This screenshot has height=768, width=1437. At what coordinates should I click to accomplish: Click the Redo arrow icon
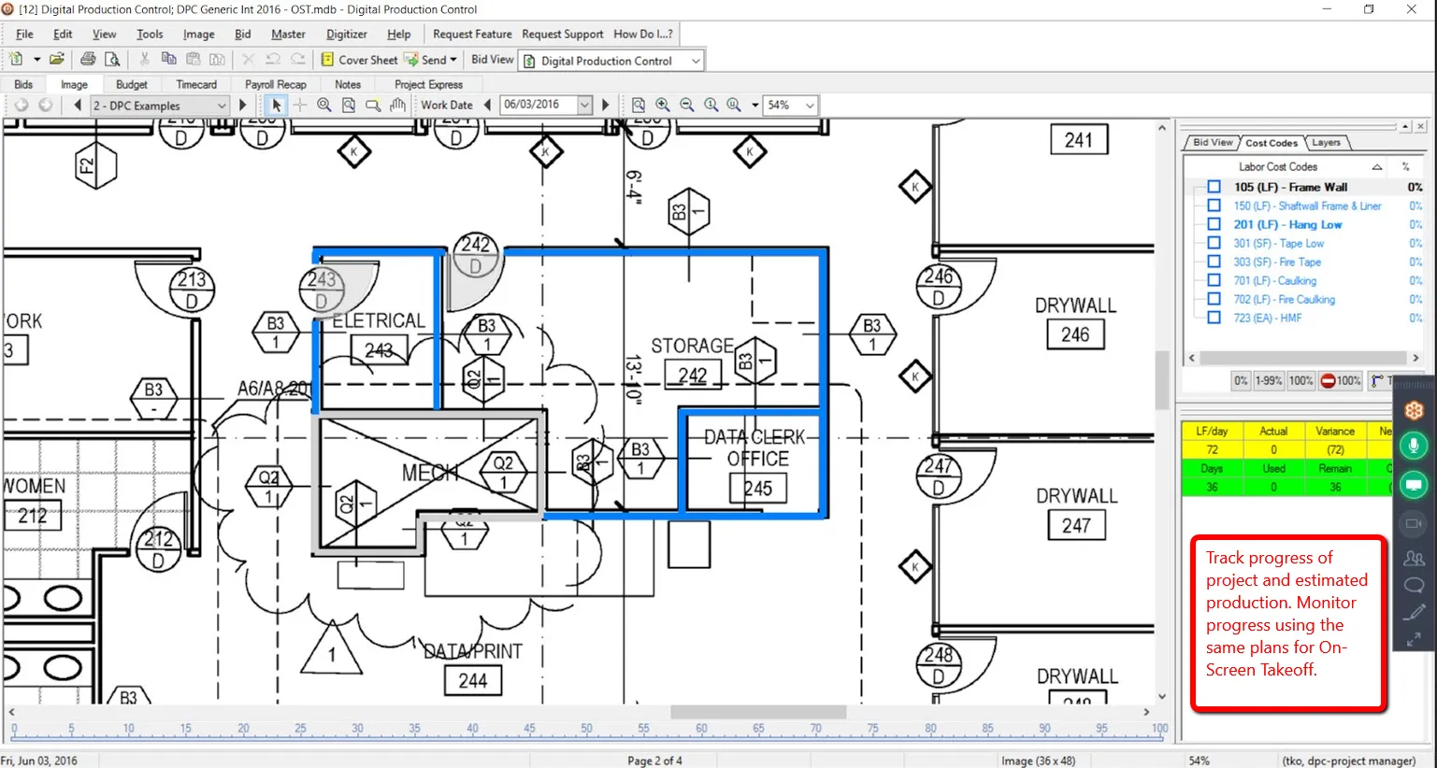click(x=297, y=59)
